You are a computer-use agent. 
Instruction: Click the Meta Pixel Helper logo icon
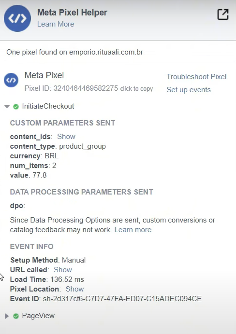tap(17, 18)
